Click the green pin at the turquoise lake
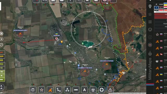This screenshot has height=94, width=167. click(x=83, y=44)
